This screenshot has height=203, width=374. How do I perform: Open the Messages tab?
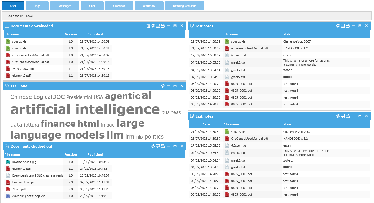click(x=65, y=6)
